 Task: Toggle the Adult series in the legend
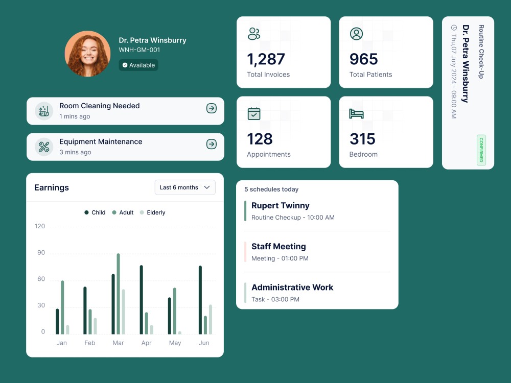coord(124,212)
